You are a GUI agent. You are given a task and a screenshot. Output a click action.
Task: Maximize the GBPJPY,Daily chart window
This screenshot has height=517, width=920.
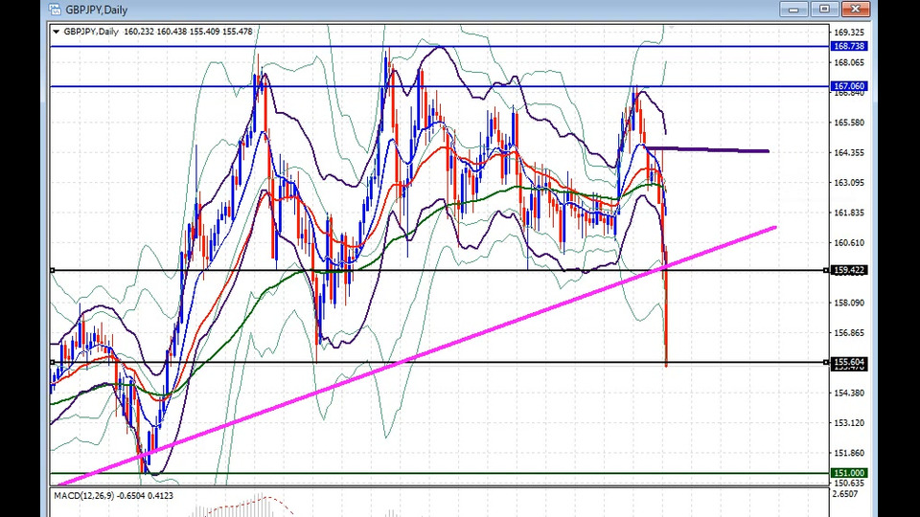pos(824,9)
